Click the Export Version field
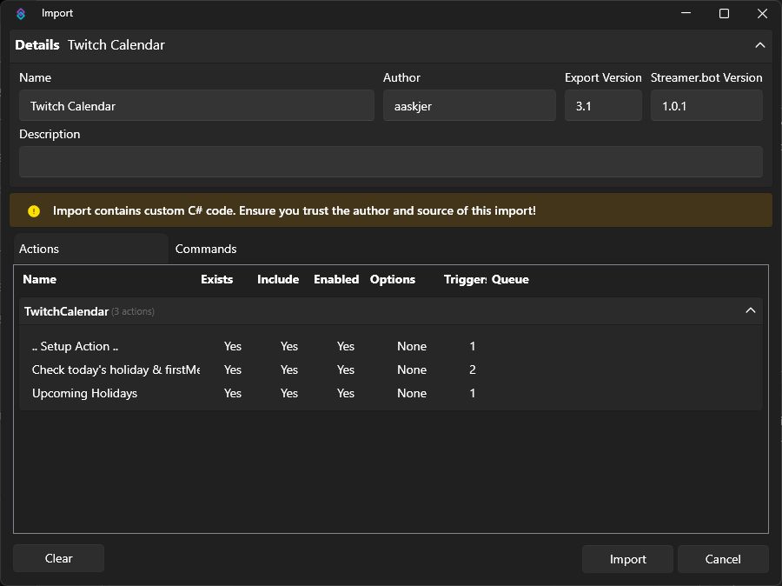Screen dimensions: 782x586 602,106
